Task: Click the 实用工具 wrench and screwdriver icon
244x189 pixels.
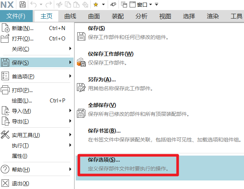Action: [x=5, y=134]
